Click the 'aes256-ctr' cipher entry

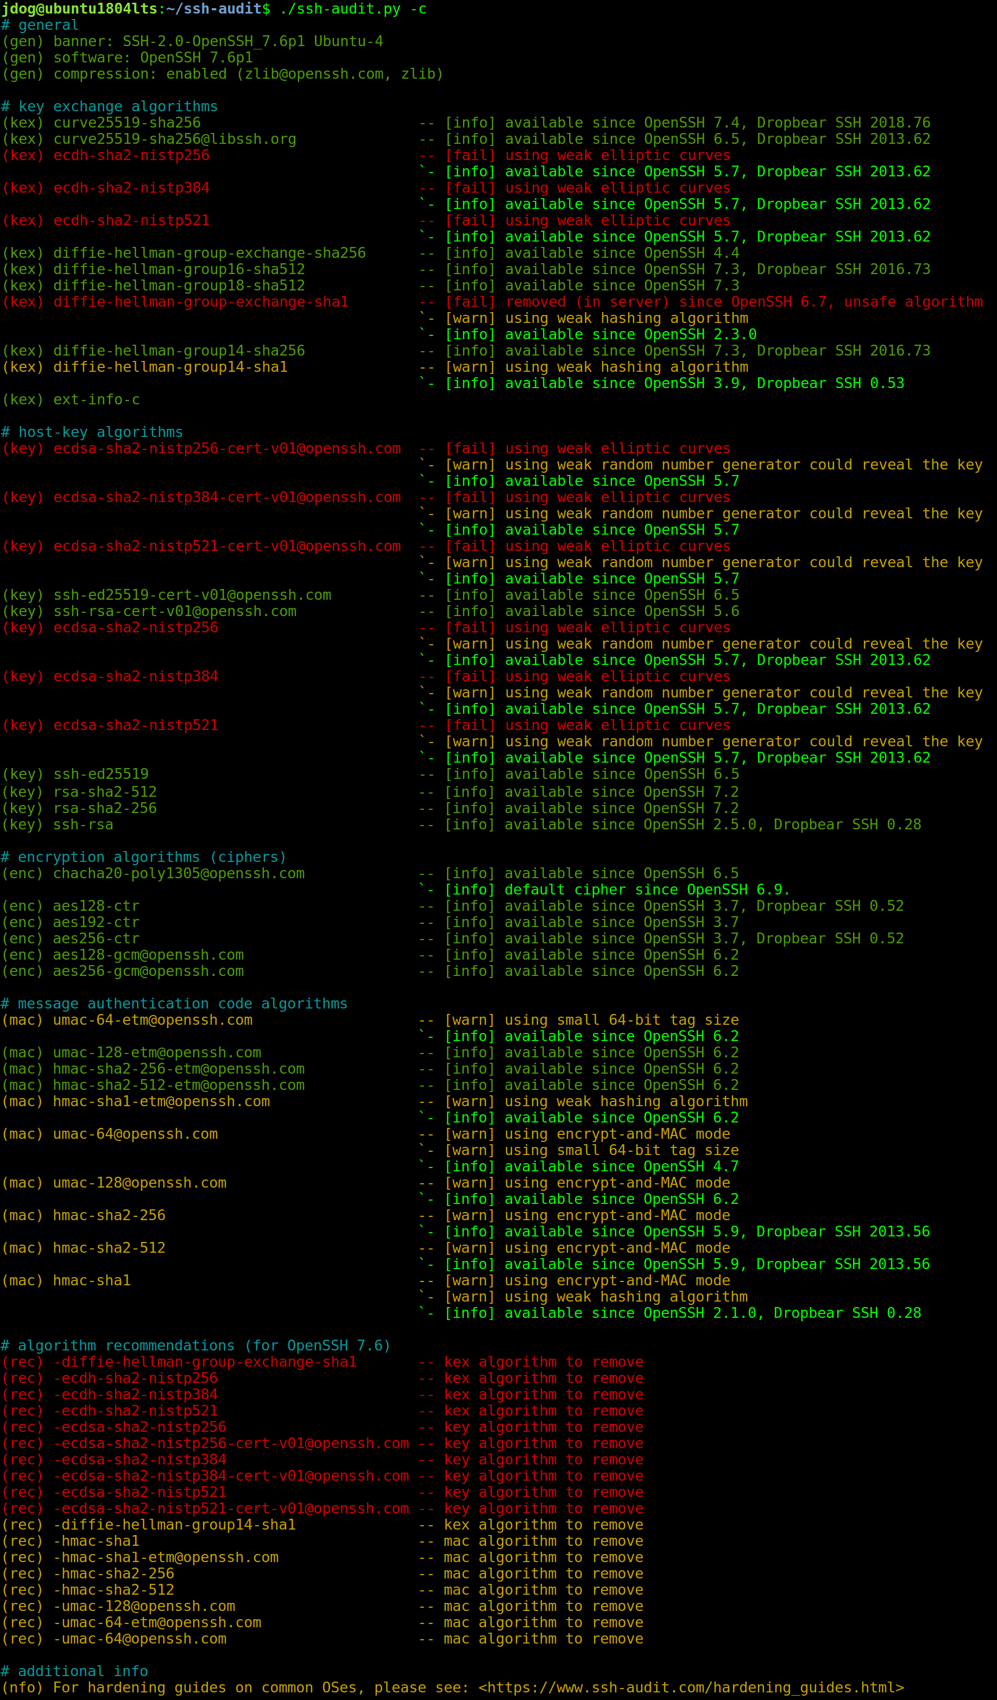click(x=97, y=938)
